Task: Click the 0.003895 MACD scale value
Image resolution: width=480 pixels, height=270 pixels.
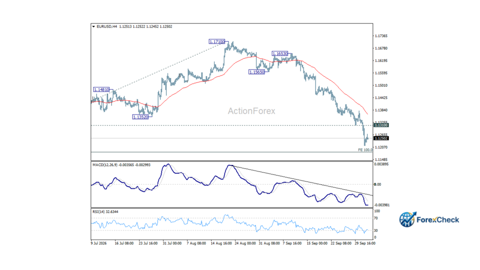Action: point(381,164)
